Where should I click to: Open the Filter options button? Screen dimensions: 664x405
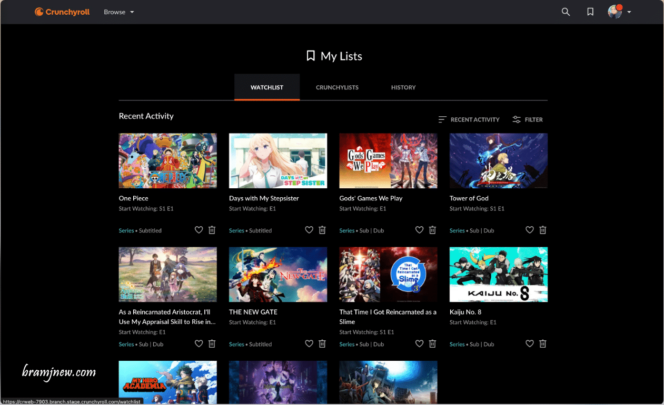click(x=528, y=119)
